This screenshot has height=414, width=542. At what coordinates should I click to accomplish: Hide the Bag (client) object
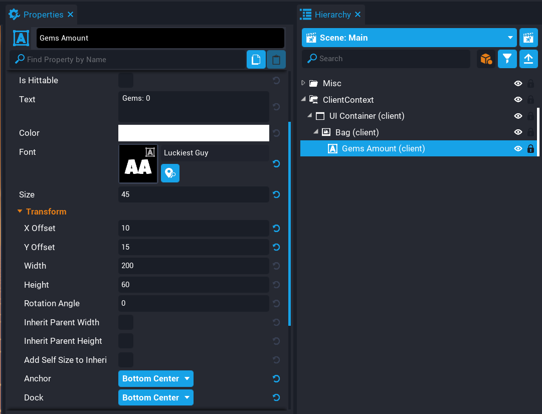click(x=518, y=132)
